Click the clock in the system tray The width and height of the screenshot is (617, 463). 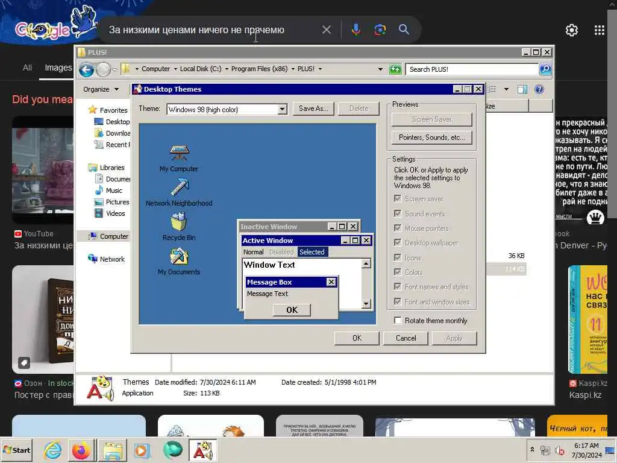(586, 450)
